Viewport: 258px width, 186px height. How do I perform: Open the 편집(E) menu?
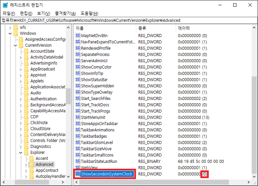click(x=26, y=13)
